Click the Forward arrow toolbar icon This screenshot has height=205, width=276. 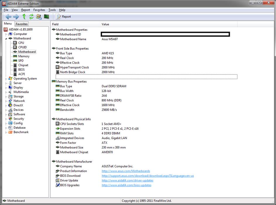click(x=16, y=17)
